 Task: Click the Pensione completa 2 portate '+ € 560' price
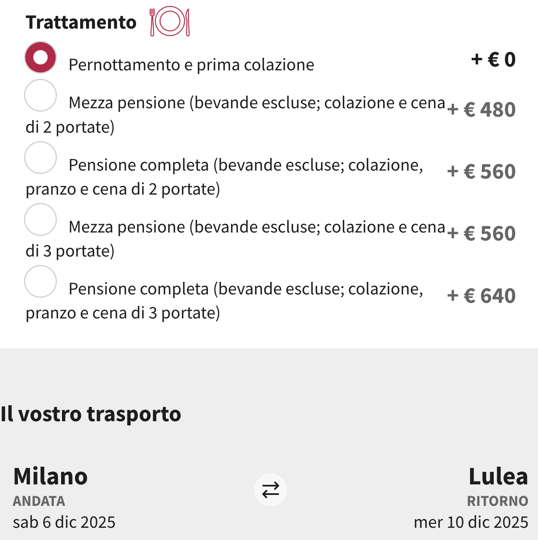[481, 171]
